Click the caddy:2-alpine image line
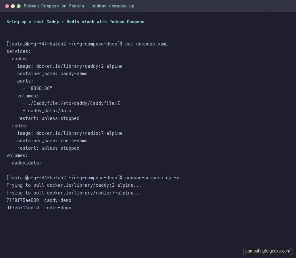The width and height of the screenshot is (296, 258). pyautogui.click(x=70, y=66)
